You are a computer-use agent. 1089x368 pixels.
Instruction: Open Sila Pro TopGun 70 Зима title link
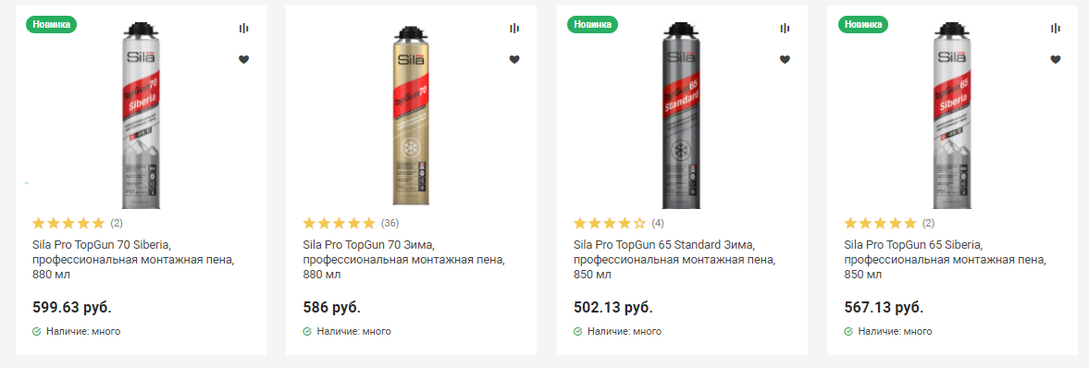403,260
